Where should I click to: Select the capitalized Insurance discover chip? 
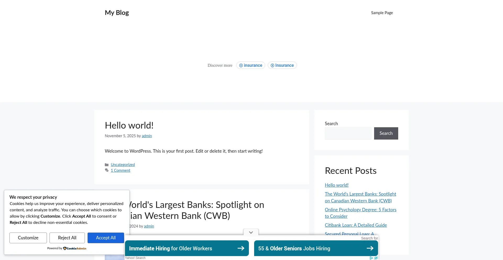282,65
